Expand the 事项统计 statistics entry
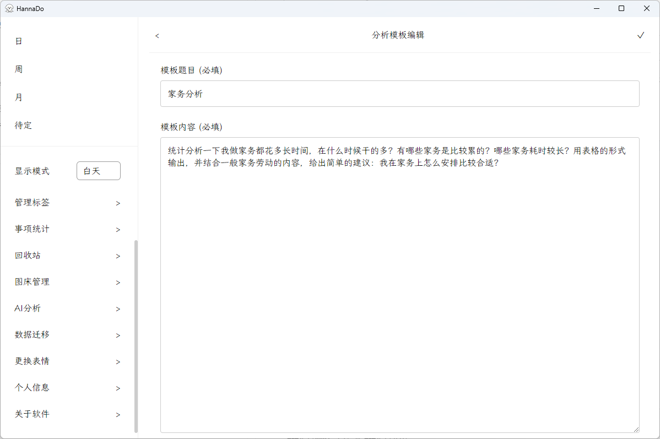This screenshot has height=439, width=660. [31, 229]
